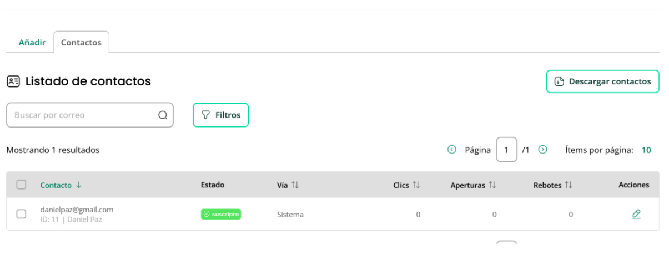This screenshot has height=260, width=669.
Task: Click the suscripto status badge
Action: tap(221, 214)
